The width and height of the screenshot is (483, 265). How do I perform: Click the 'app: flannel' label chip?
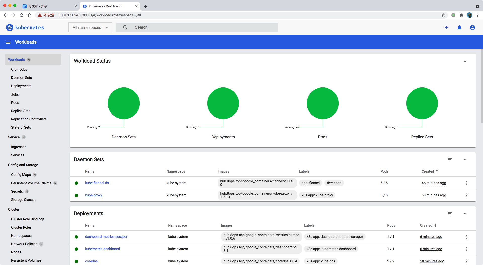311,183
